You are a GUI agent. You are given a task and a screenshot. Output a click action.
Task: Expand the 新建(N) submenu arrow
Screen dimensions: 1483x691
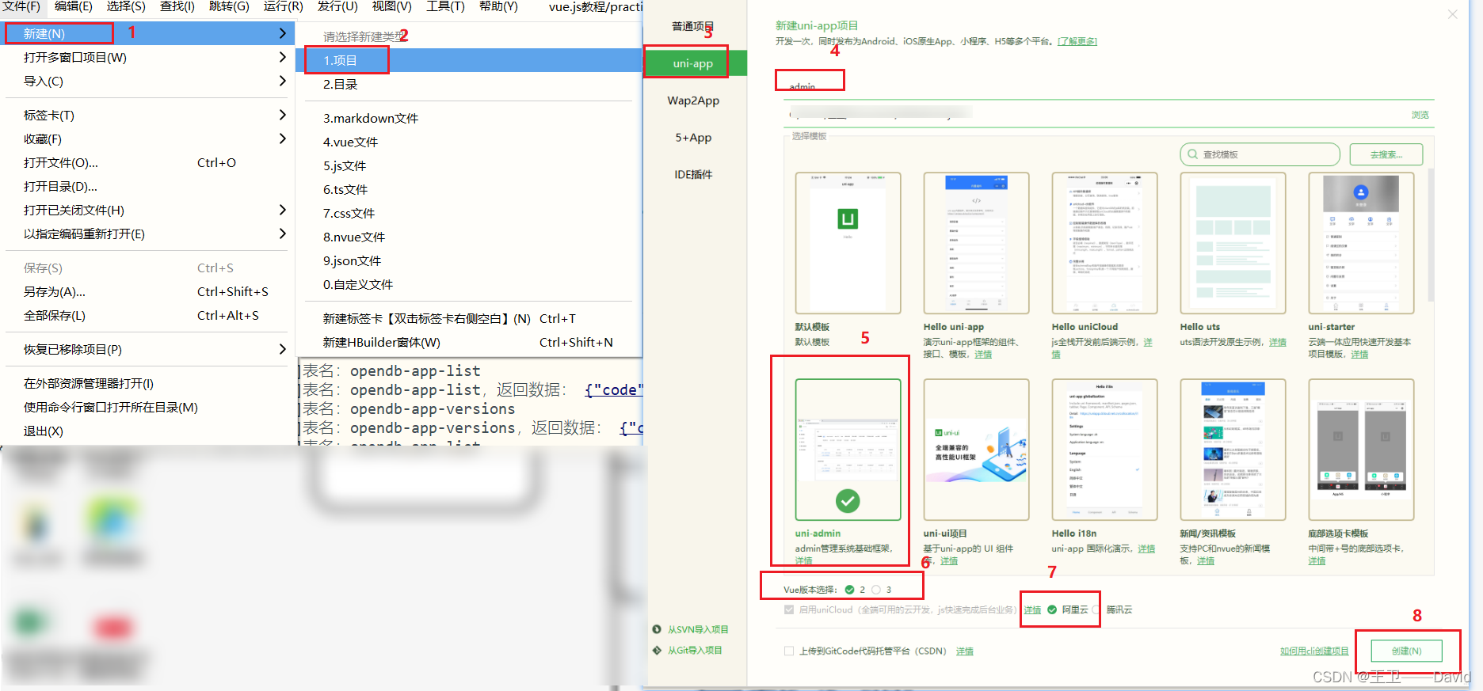point(282,33)
